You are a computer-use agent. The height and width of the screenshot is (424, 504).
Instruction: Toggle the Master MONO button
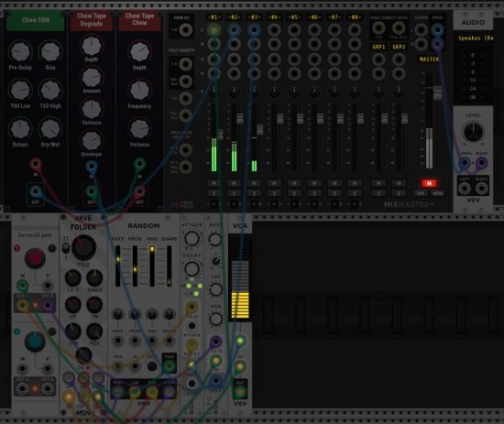click(x=437, y=193)
